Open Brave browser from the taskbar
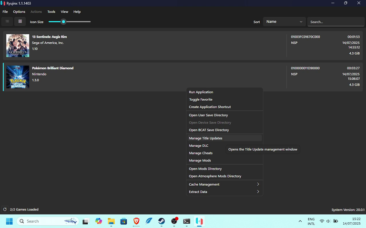Screen dimensions: 366x228 136,221
